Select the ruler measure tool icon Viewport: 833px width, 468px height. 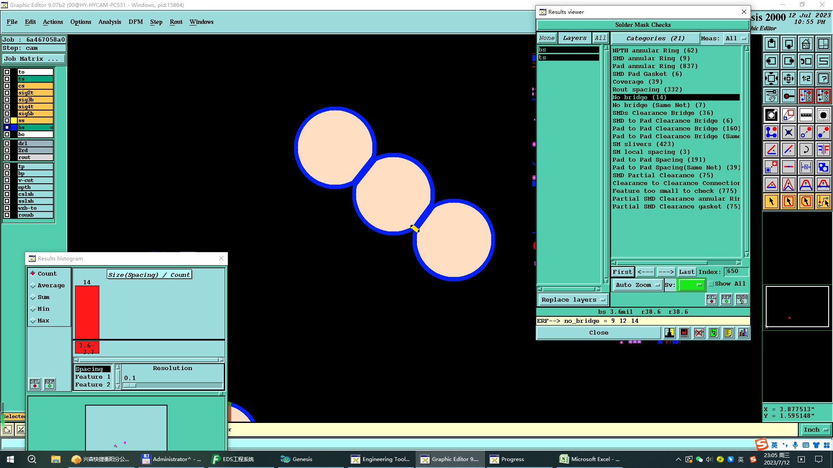coord(806,115)
